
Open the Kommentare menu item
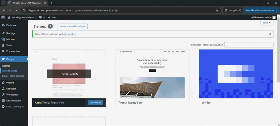point(14,51)
